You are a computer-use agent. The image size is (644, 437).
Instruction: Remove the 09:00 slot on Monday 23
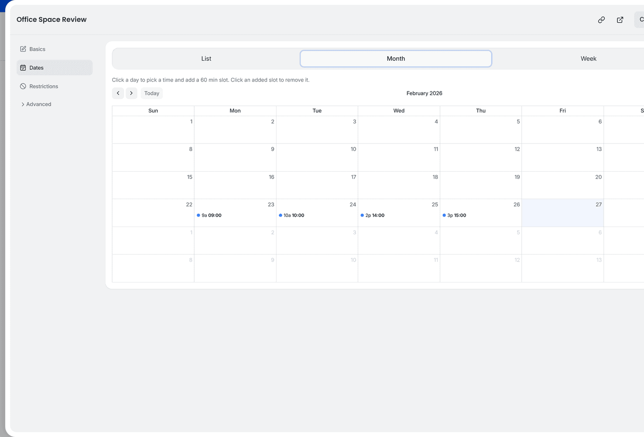point(211,215)
